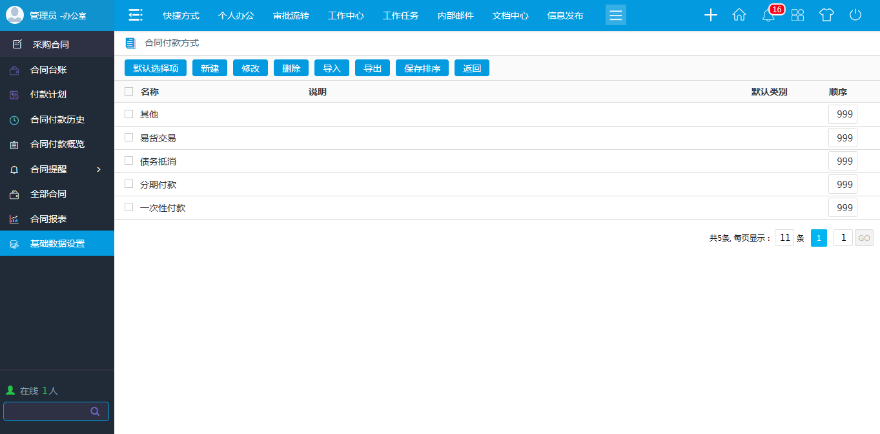Click the search magnifier icon in sidebar
880x434 pixels.
[95, 411]
